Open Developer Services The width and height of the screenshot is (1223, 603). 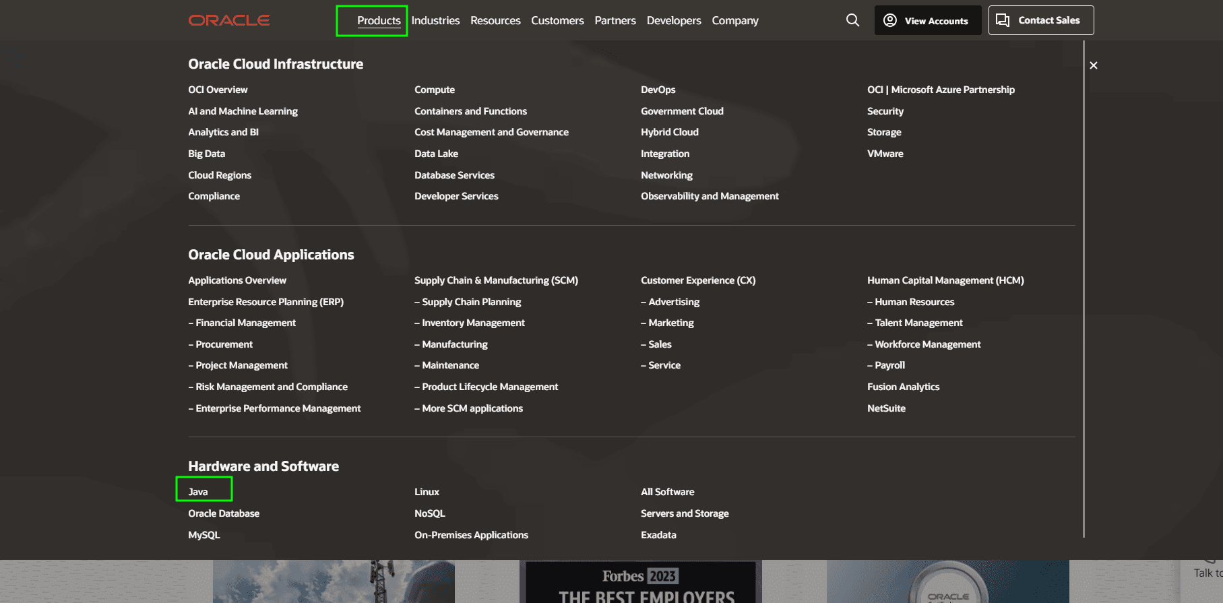456,196
